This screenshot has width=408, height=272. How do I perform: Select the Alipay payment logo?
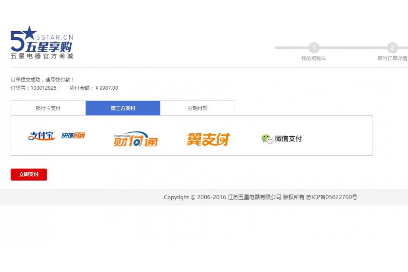(41, 136)
